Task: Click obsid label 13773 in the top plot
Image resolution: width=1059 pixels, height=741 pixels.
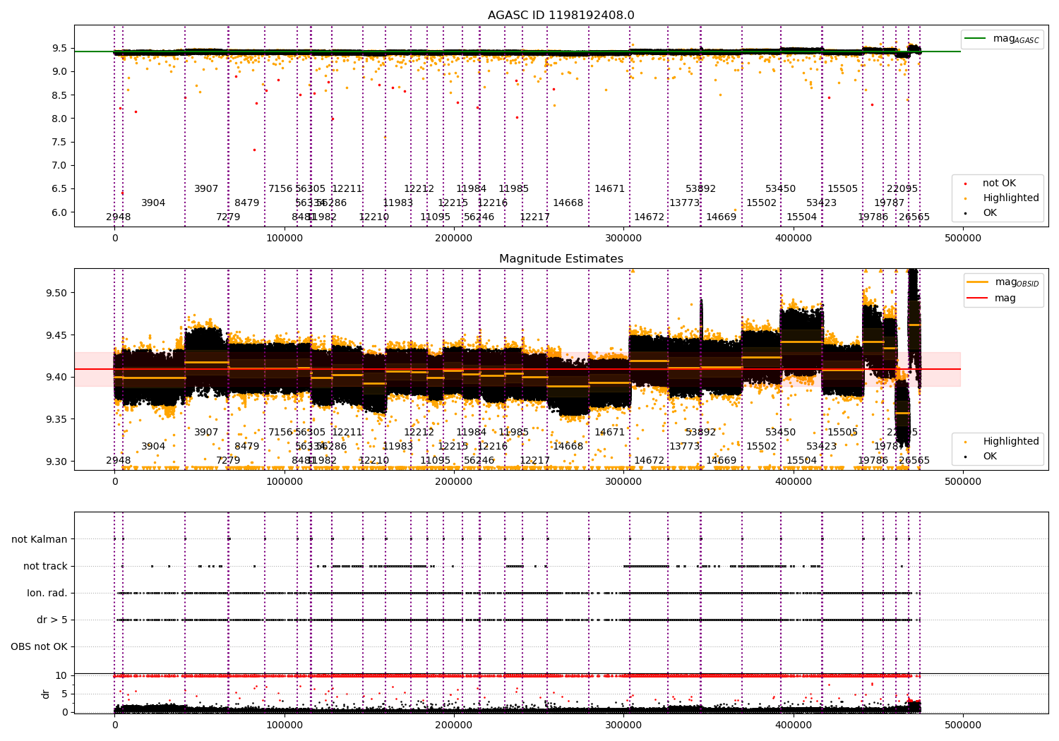Action: (685, 203)
